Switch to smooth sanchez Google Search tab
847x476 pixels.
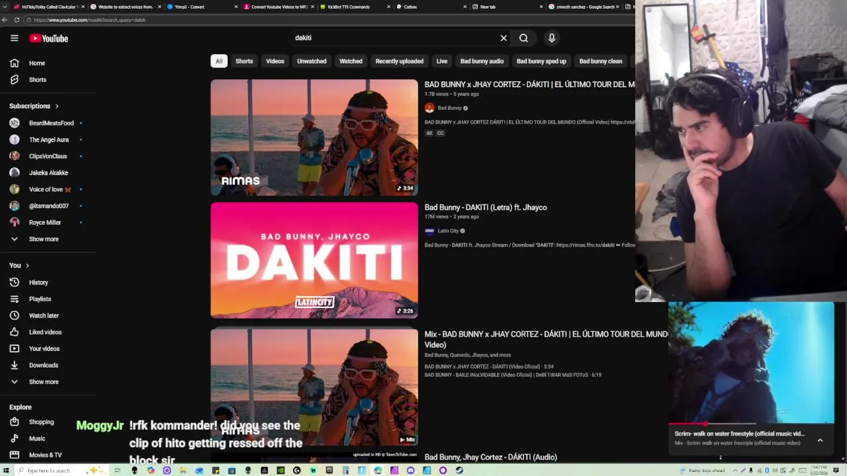click(x=585, y=7)
